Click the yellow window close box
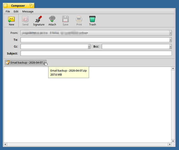Screen dimensions: 179x150 [x=5, y=6]
